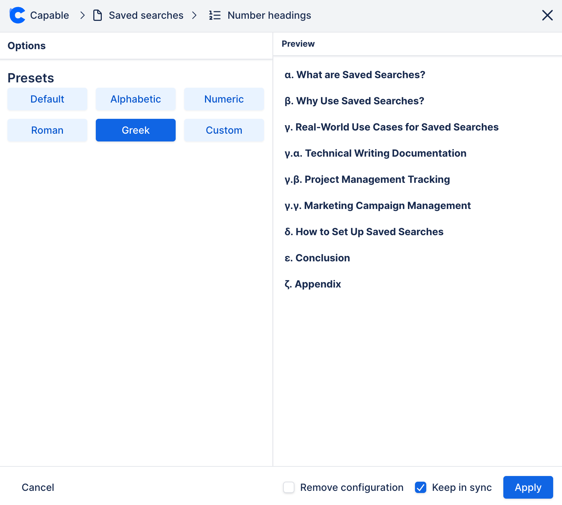
Task: Switch to the Numeric preset
Action: click(x=224, y=99)
